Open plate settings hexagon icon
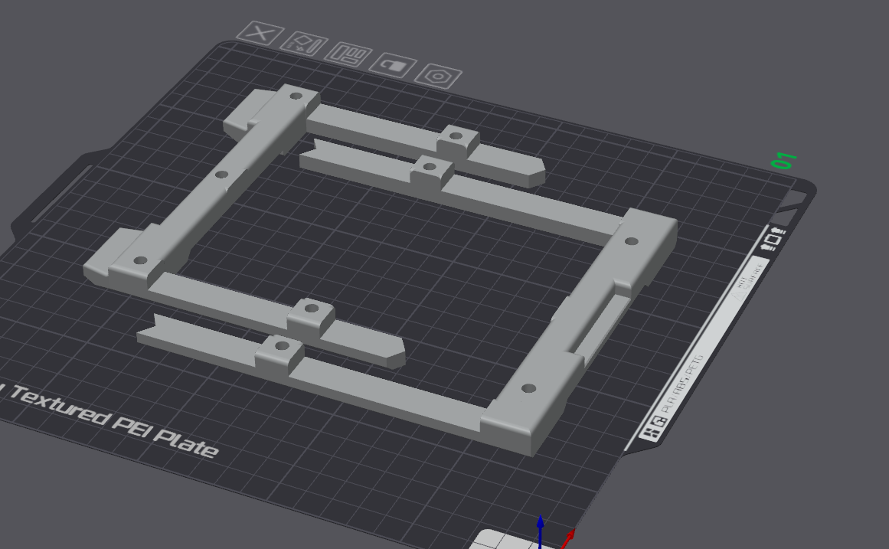Image resolution: width=889 pixels, height=549 pixels. (438, 76)
